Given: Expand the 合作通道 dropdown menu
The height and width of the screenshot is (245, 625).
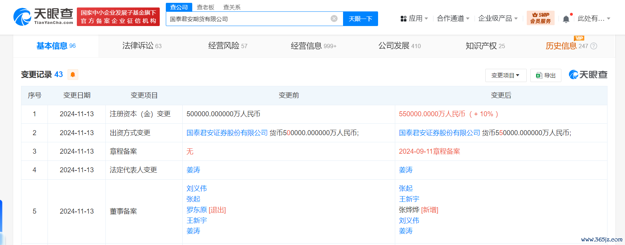Looking at the screenshot, I should point(453,19).
